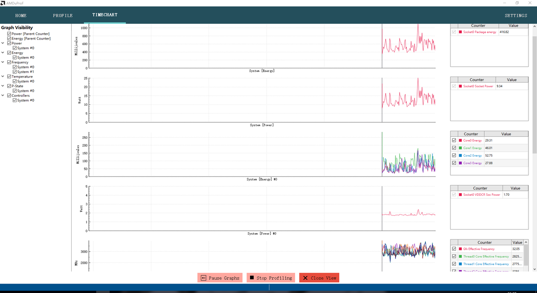
Task: Click the Gfx Effective Frequency red marker
Action: [460, 249]
